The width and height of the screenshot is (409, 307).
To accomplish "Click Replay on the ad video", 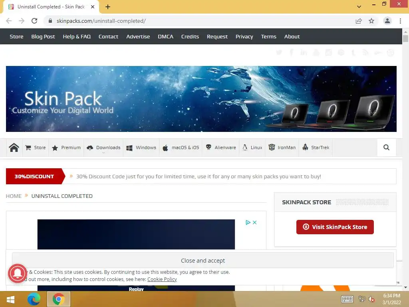I will point(136,289).
